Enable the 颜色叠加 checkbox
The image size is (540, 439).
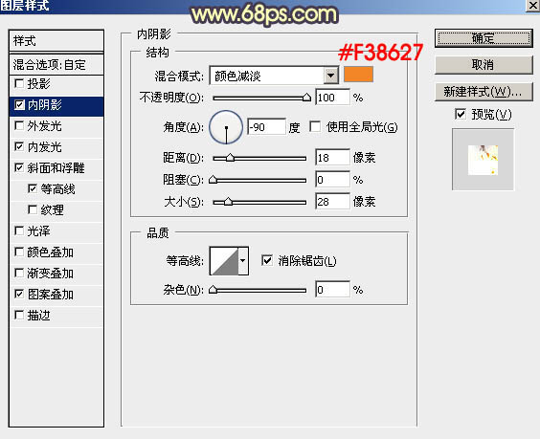point(19,252)
